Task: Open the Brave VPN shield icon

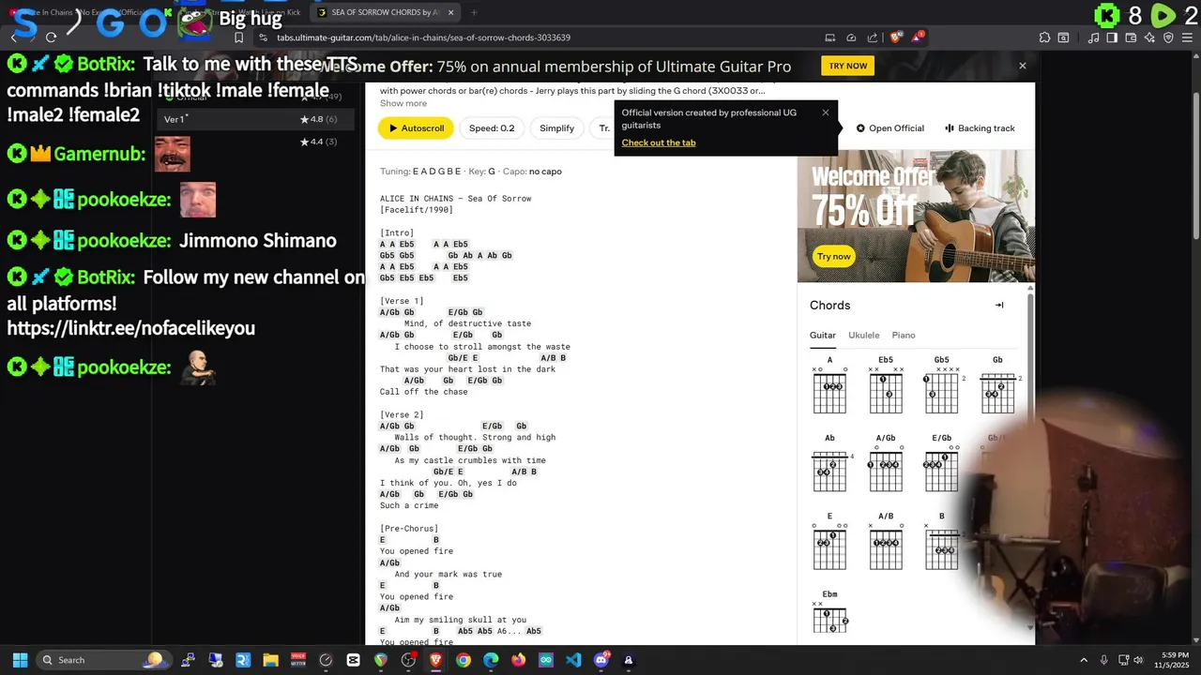Action: 1168,37
